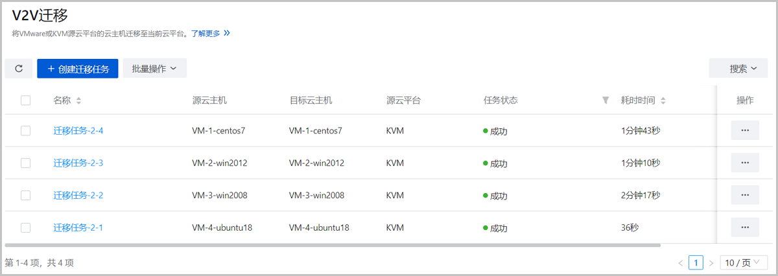This screenshot has width=778, height=276.
Task: Click the 创建迁移任务 button
Action: 78,69
